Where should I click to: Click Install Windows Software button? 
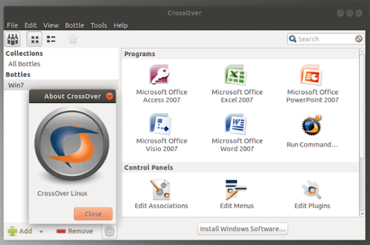click(x=243, y=229)
